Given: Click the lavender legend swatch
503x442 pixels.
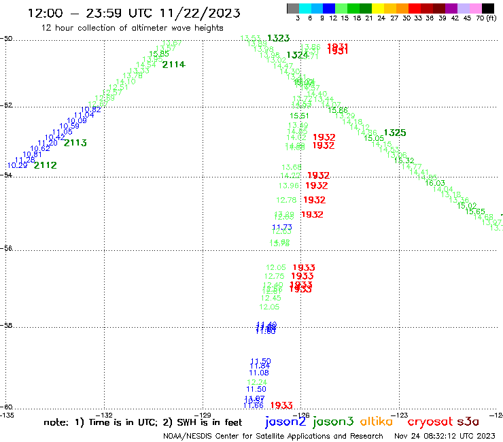Looking at the screenshot, I should [x=463, y=8].
